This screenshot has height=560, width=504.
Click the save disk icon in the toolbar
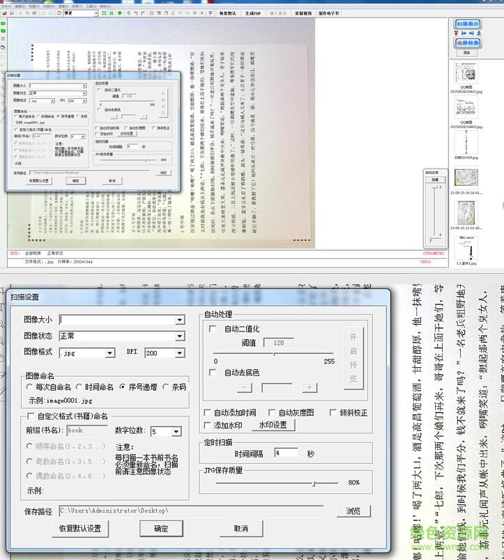[x=11, y=13]
